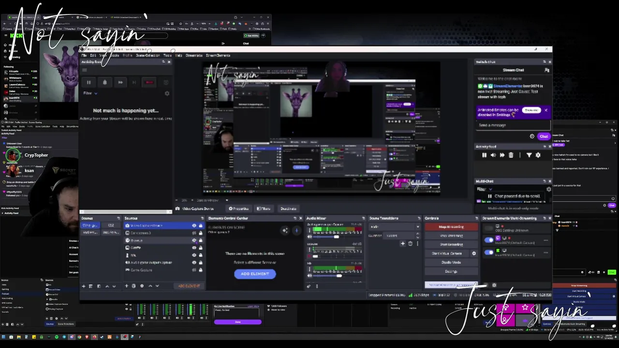Image resolution: width=619 pixels, height=348 pixels.
Task: Click round plus icon in Elements Control Center
Action: (296, 231)
